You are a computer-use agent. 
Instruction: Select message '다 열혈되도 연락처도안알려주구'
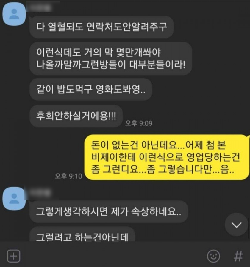(101, 27)
